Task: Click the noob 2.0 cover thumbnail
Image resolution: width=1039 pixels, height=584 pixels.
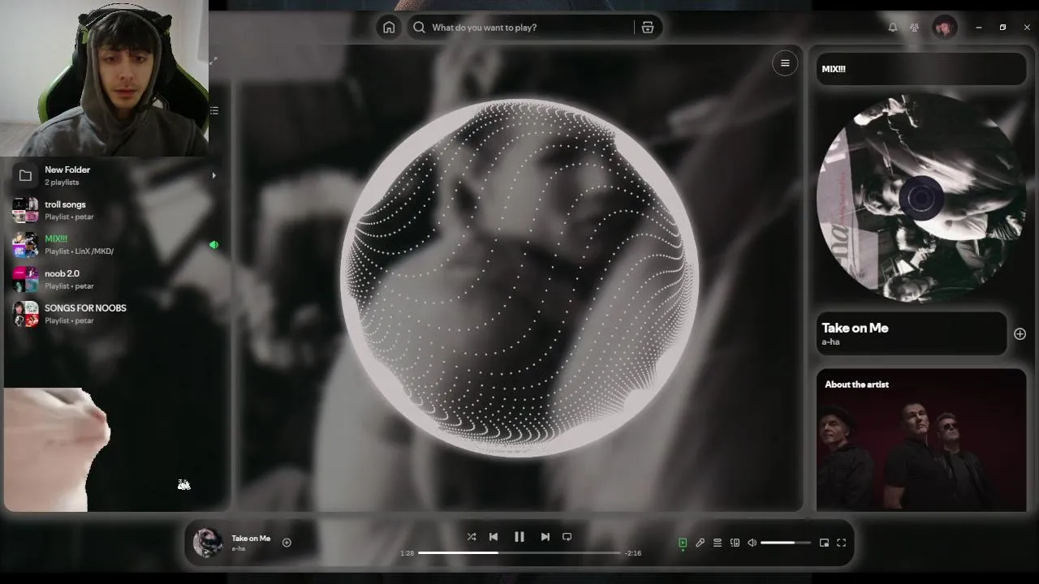Action: [x=25, y=279]
